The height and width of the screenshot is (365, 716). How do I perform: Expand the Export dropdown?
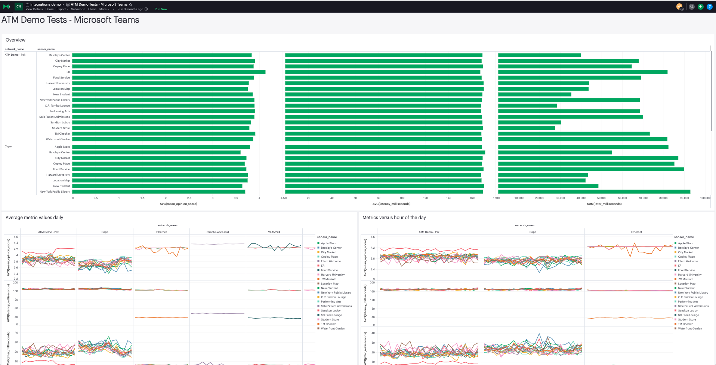[62, 9]
